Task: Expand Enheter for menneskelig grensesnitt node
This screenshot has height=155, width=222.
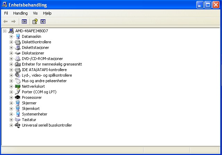Action: pos(11,64)
